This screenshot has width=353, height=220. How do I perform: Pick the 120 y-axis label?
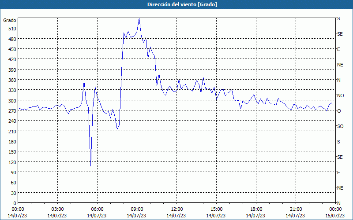click(12, 162)
